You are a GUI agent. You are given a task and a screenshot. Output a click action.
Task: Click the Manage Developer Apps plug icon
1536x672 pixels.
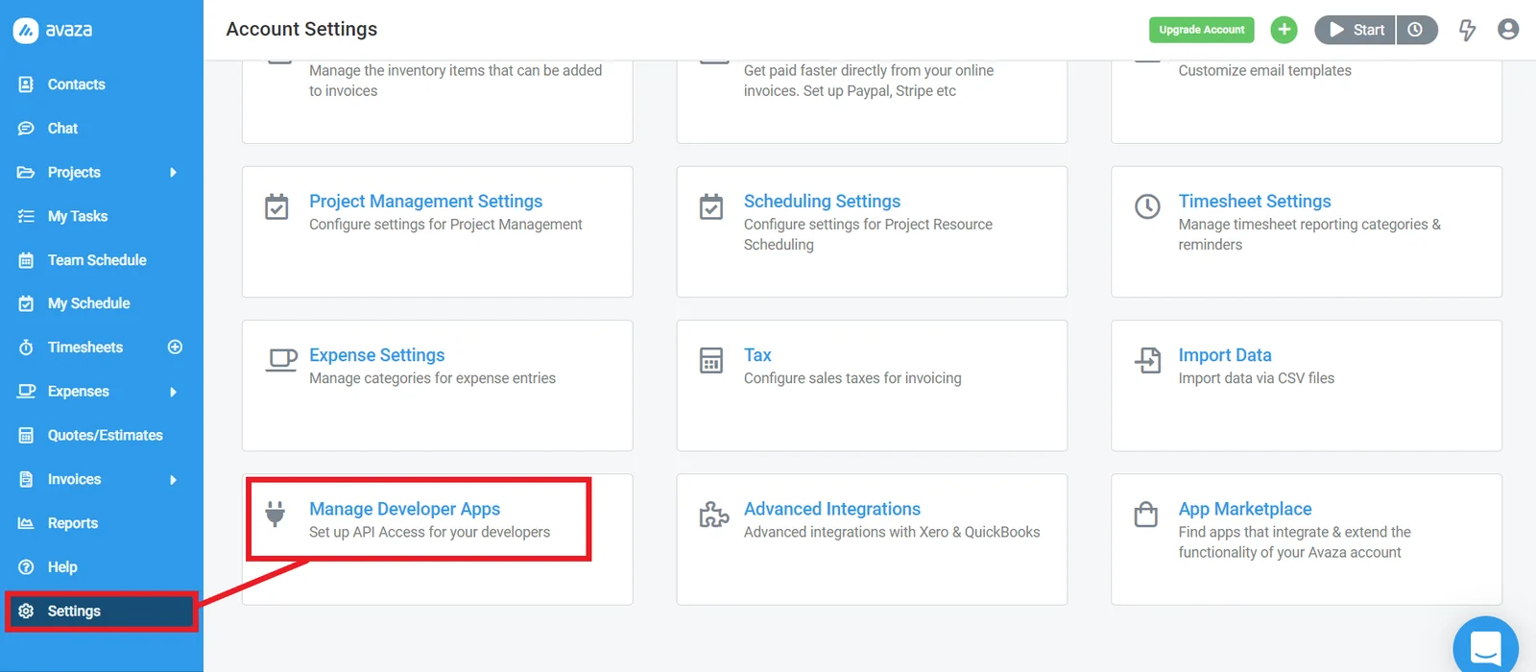(x=276, y=515)
